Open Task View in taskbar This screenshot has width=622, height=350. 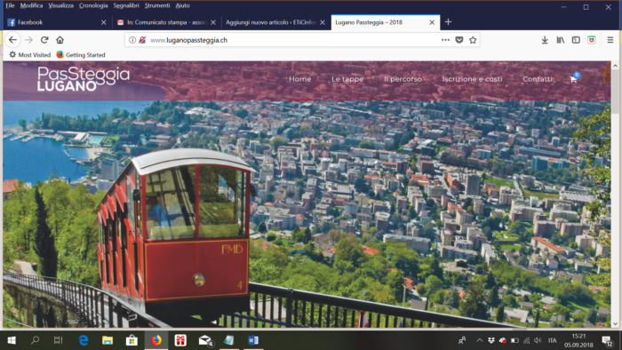(x=59, y=340)
